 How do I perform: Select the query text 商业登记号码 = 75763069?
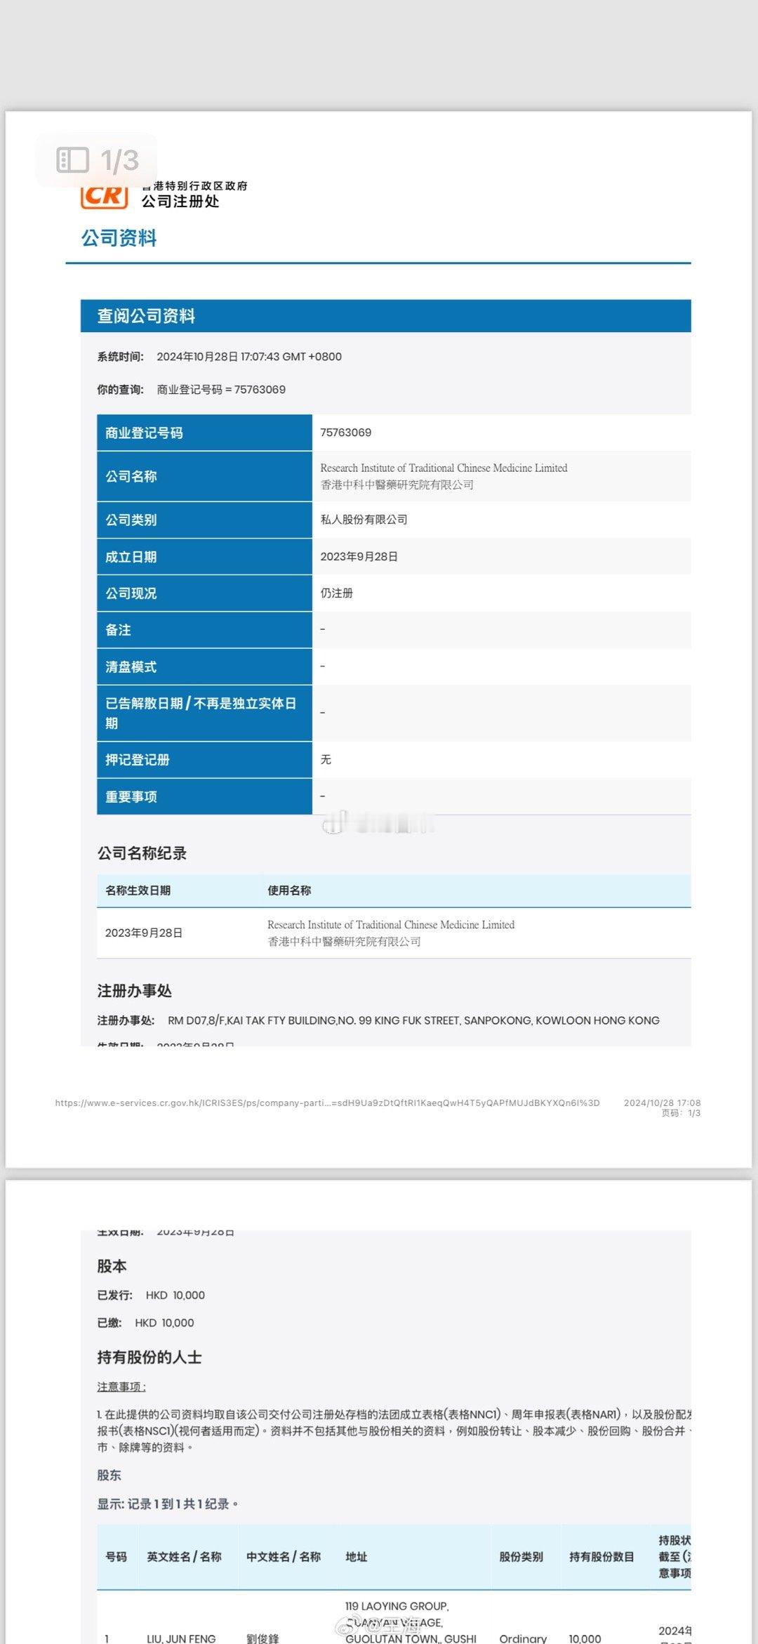221,390
